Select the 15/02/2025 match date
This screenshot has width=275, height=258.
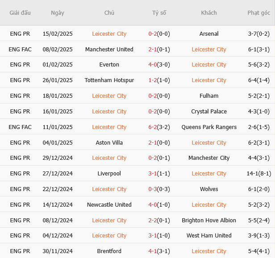click(x=58, y=34)
